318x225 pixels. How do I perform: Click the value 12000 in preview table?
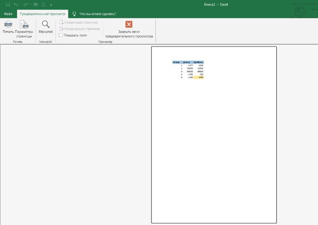(200, 68)
